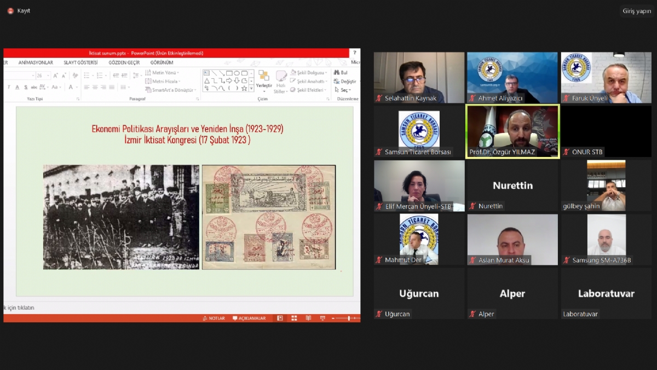Expand the font size combo box
Screen dimensions: 657x370
[x=48, y=76]
